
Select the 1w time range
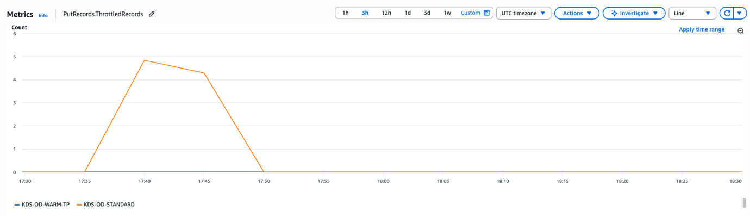coord(447,13)
